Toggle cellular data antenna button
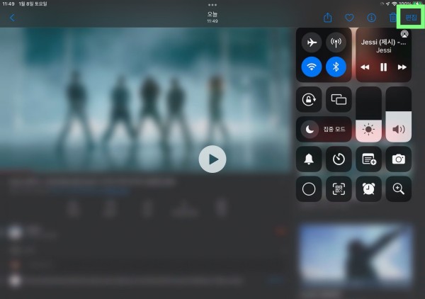The height and width of the screenshot is (299, 425). tap(336, 43)
